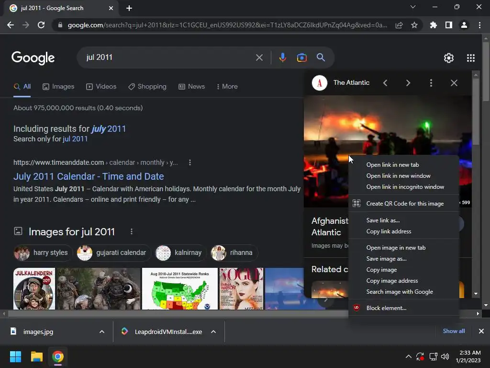Click the Chrome taskbar icon

point(58,356)
